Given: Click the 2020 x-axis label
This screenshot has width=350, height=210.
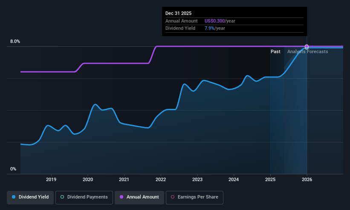Looking at the screenshot, I should pos(88,179).
